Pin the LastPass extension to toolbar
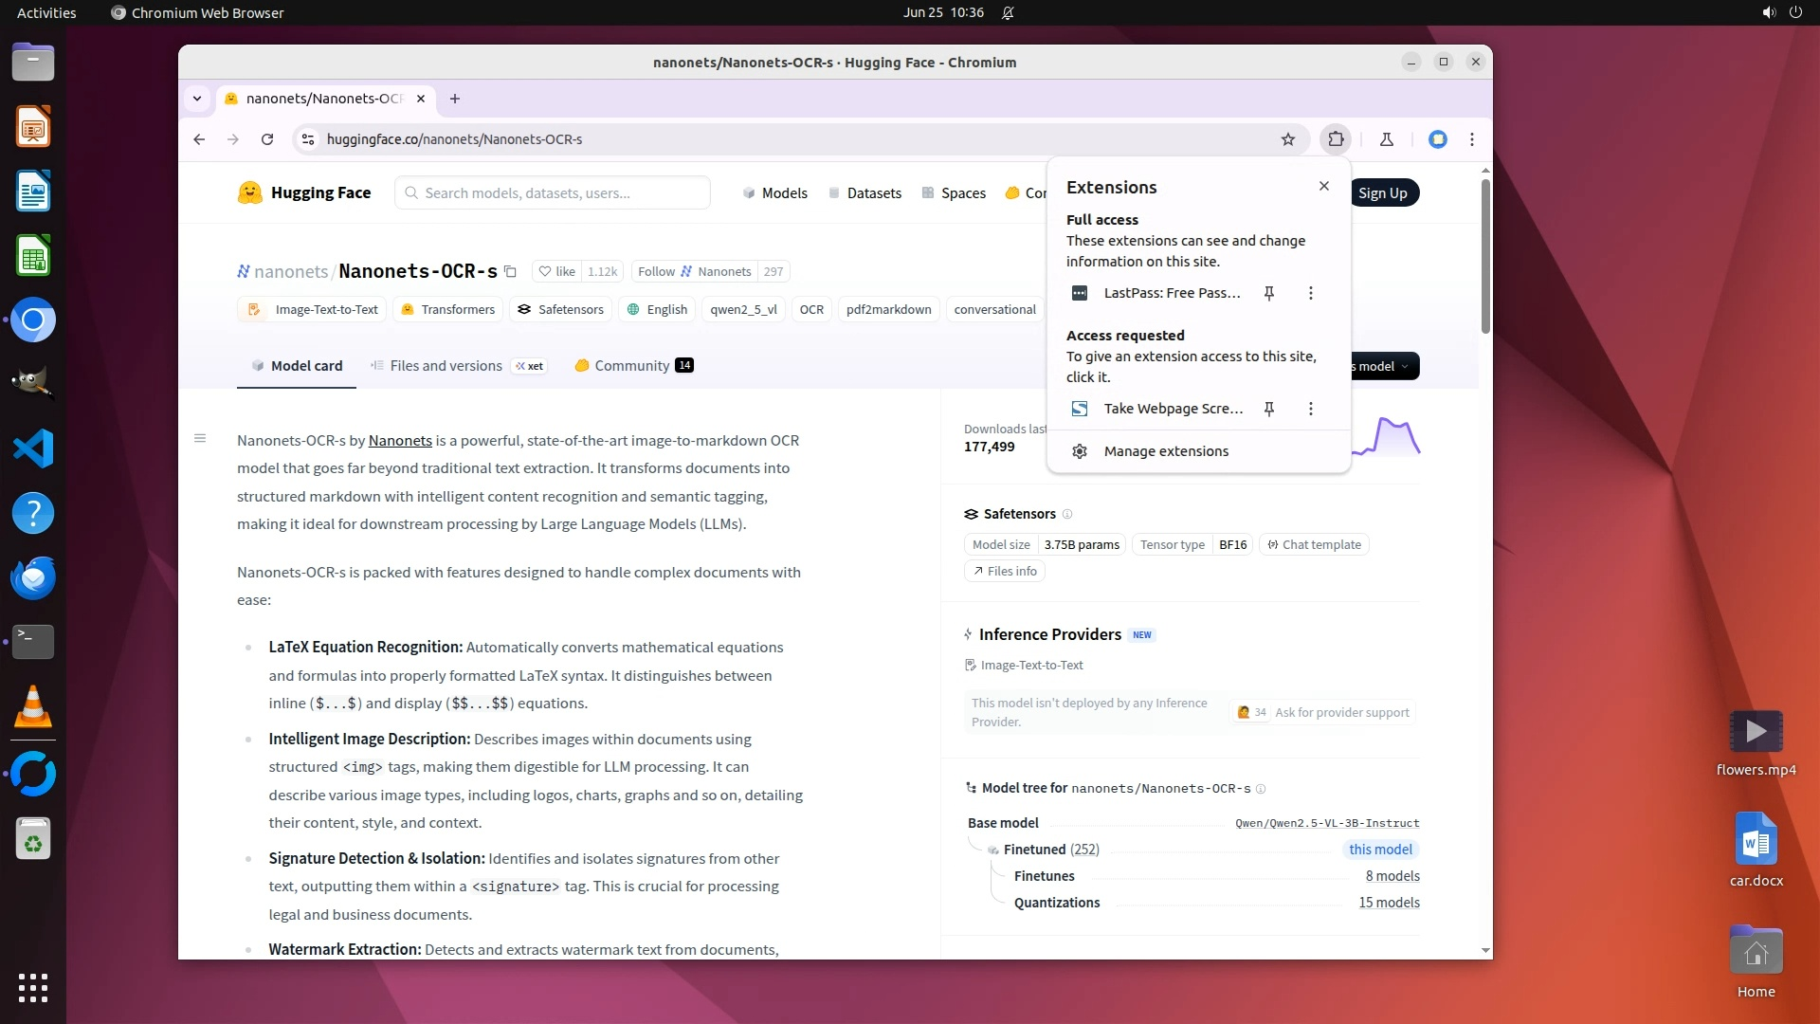Viewport: 1820px width, 1024px height. point(1269,293)
